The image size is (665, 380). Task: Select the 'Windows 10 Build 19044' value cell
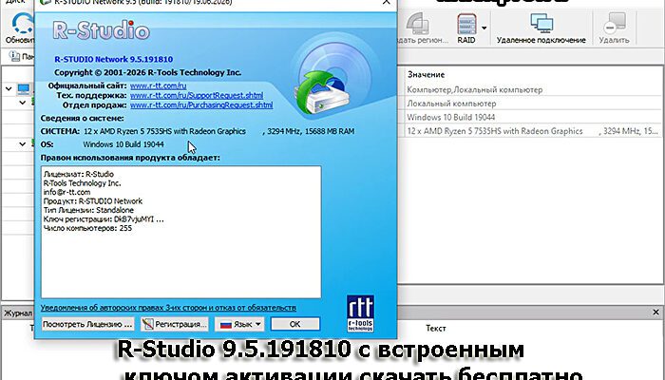[x=451, y=117]
